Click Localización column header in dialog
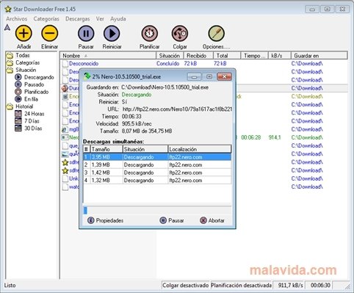 pos(200,149)
